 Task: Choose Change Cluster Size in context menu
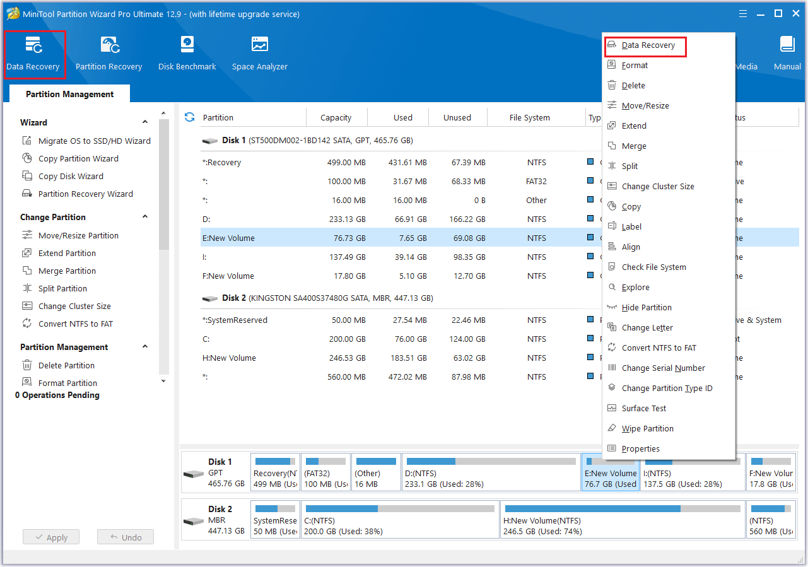[669, 187]
